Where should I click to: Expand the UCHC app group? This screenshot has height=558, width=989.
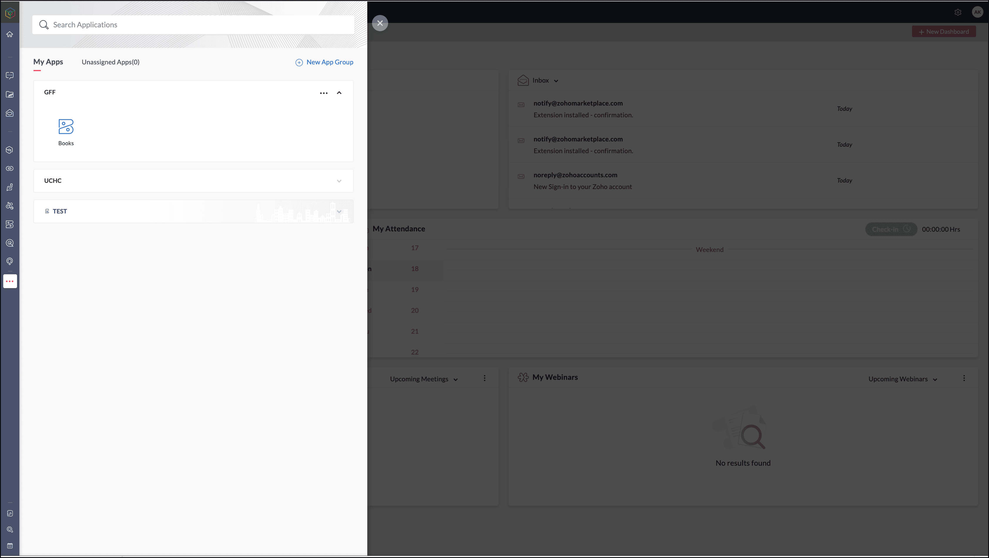click(x=339, y=181)
